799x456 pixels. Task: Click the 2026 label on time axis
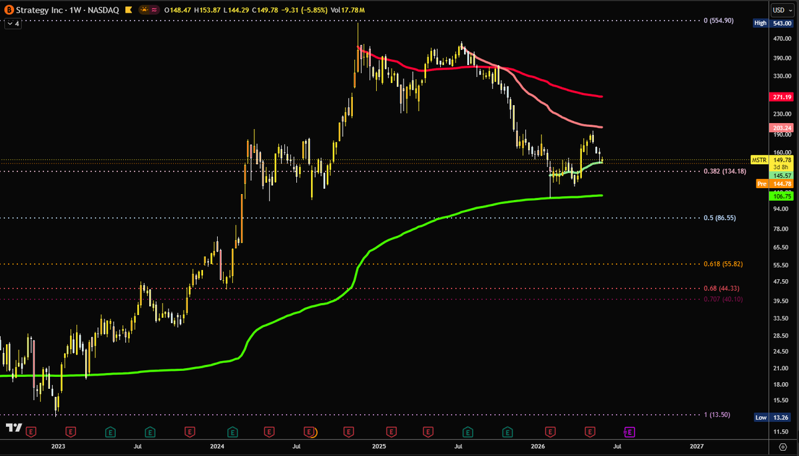538,447
